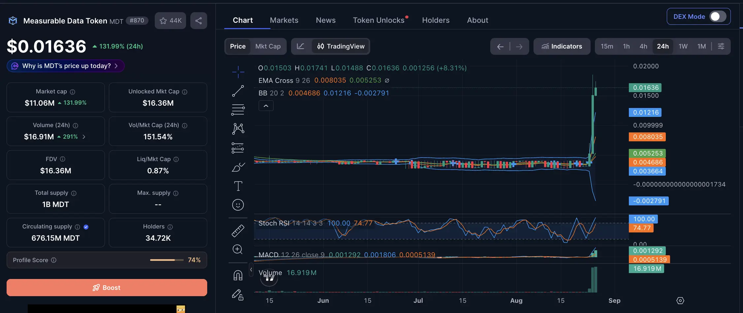Click the Vol/Mkt Cap (24h) info icon
Viewport: 743px width, 313px height.
pos(185,125)
